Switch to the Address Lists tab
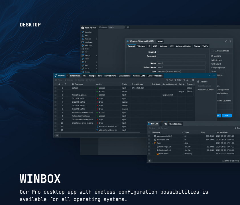 point(139,76)
